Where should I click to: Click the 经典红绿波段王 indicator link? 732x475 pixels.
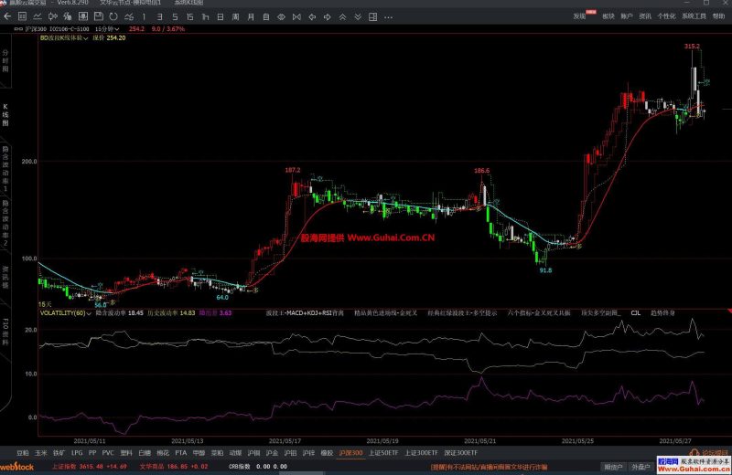462,313
